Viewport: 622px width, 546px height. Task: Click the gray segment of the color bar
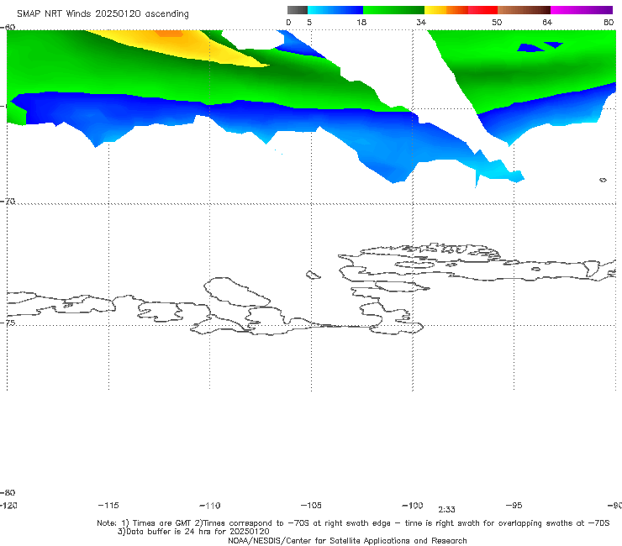click(x=298, y=10)
